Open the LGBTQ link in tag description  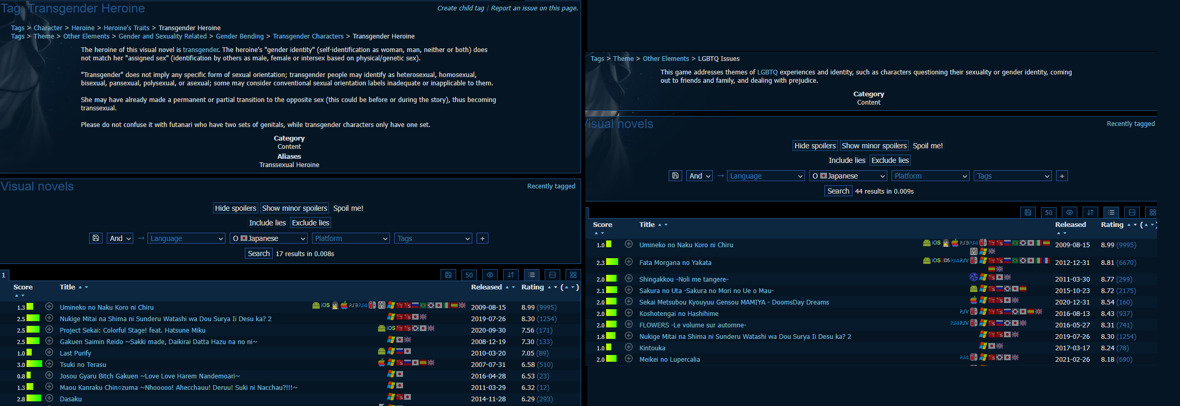767,72
